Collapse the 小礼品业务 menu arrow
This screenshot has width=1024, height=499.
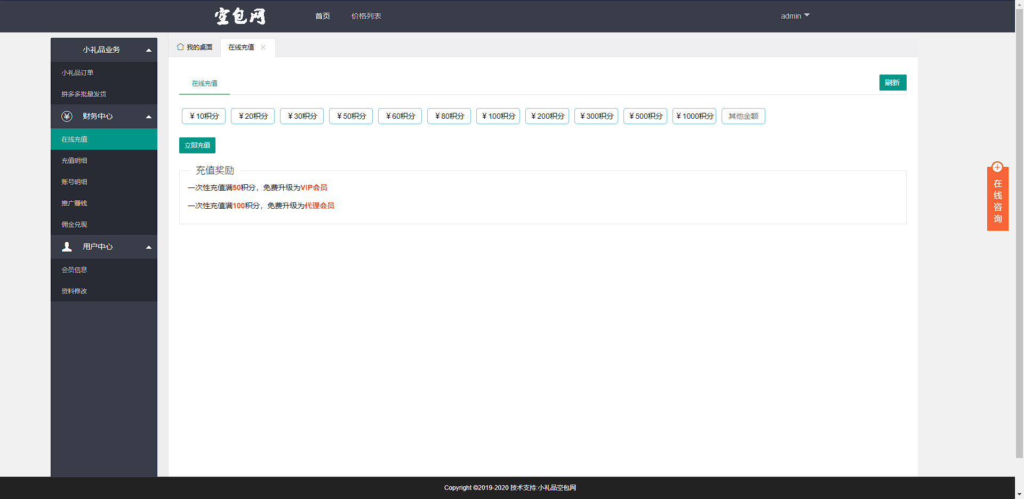tap(149, 50)
